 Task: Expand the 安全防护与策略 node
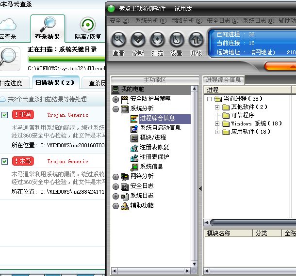(115, 99)
